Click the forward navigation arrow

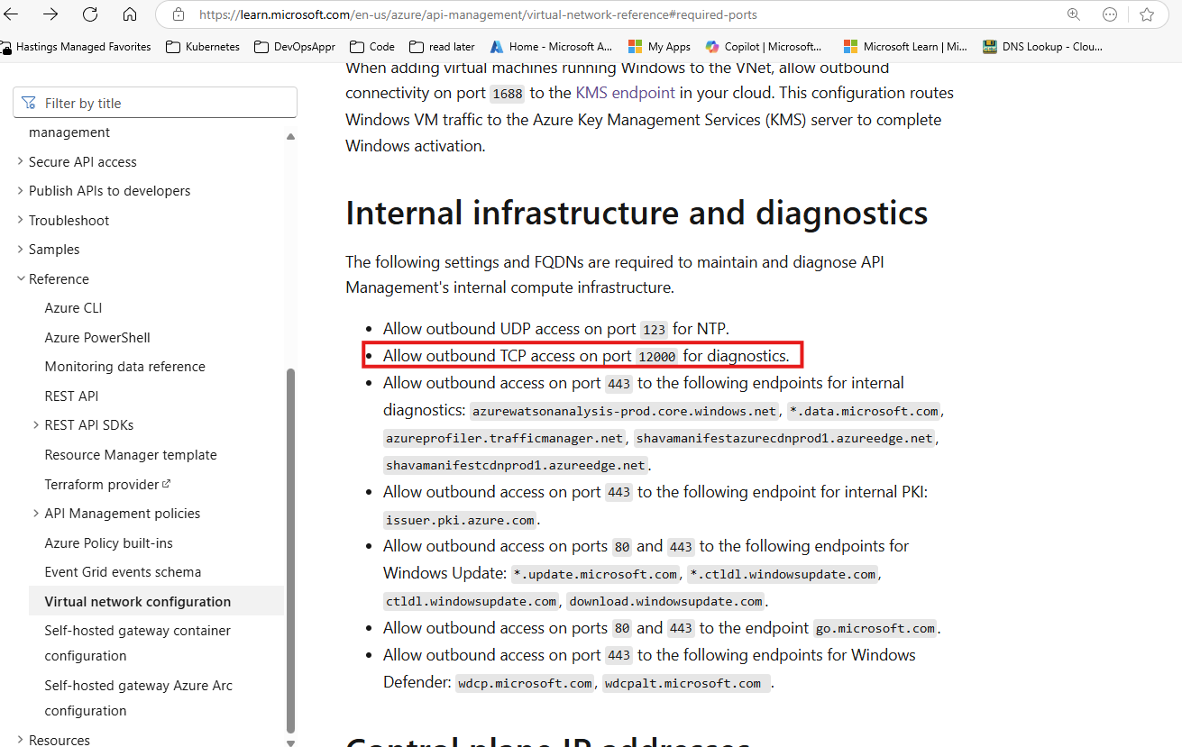pos(50,14)
